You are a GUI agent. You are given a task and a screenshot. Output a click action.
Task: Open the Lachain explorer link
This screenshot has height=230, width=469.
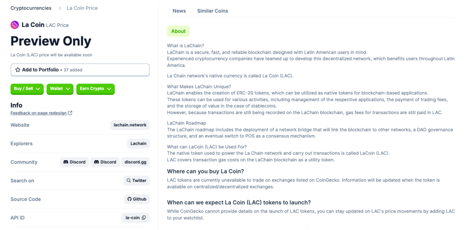pyautogui.click(x=138, y=143)
